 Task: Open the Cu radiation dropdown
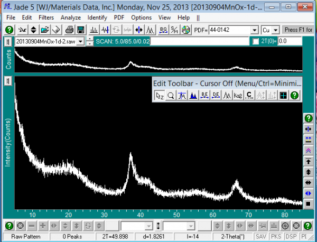click(276, 30)
